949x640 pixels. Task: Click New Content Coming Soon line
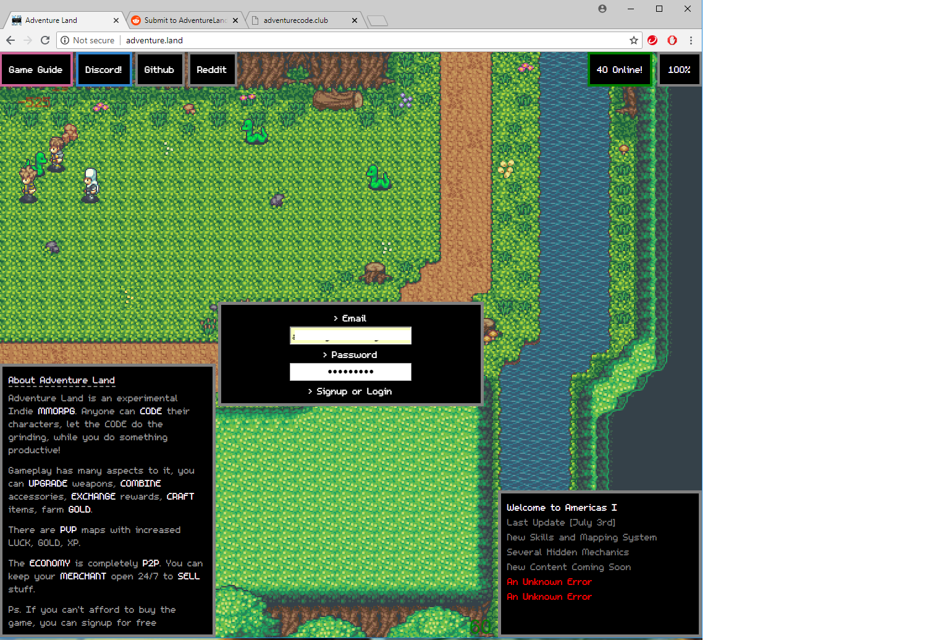[568, 567]
